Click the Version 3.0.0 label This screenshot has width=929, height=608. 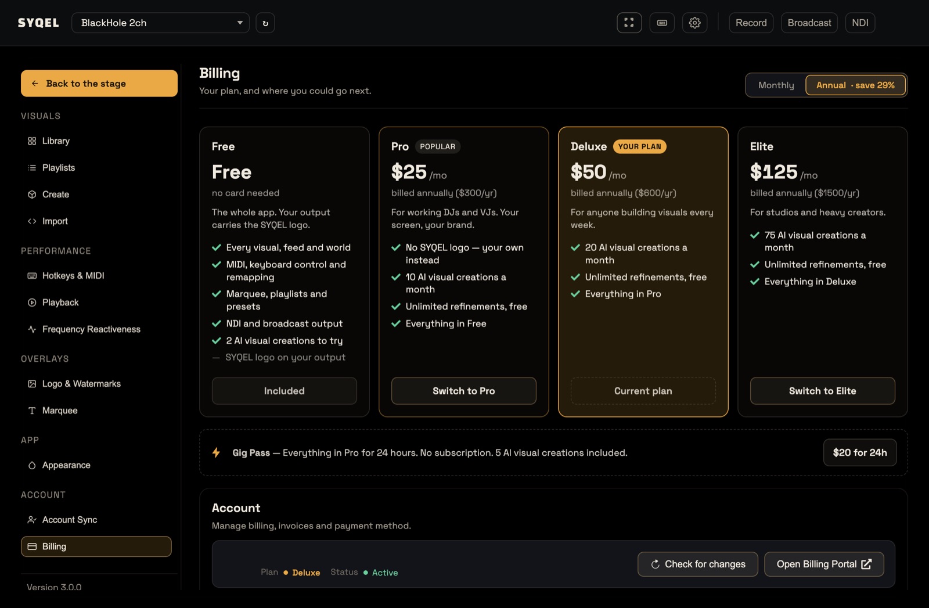pos(54,587)
